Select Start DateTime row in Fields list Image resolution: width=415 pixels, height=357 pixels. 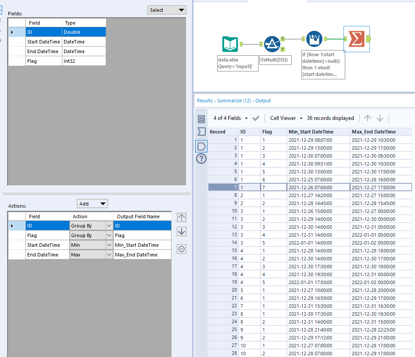[x=57, y=42]
